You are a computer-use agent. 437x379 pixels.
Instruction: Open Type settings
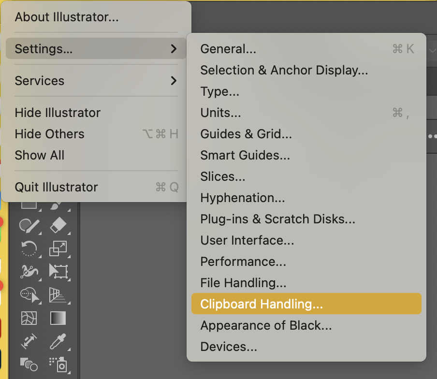pyautogui.click(x=306, y=91)
